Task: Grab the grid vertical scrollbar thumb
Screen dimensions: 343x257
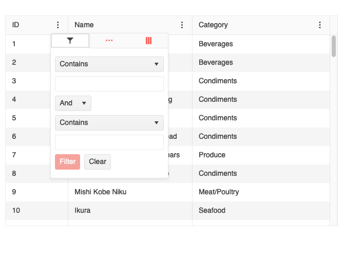Action: point(334,46)
